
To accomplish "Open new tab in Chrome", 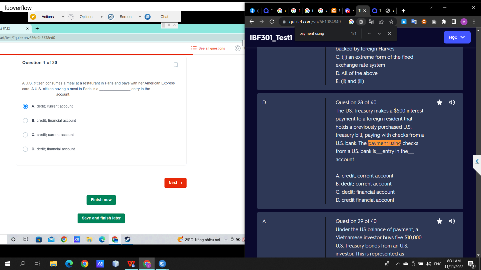I will tap(403, 11).
